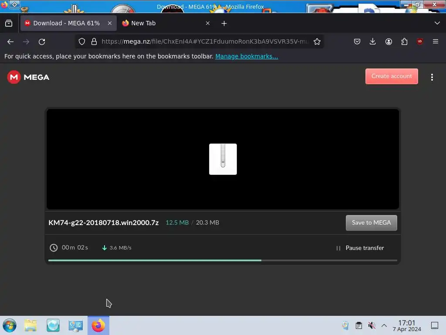
Task: Expand hidden system tray icons chevron
Action: coord(384,325)
